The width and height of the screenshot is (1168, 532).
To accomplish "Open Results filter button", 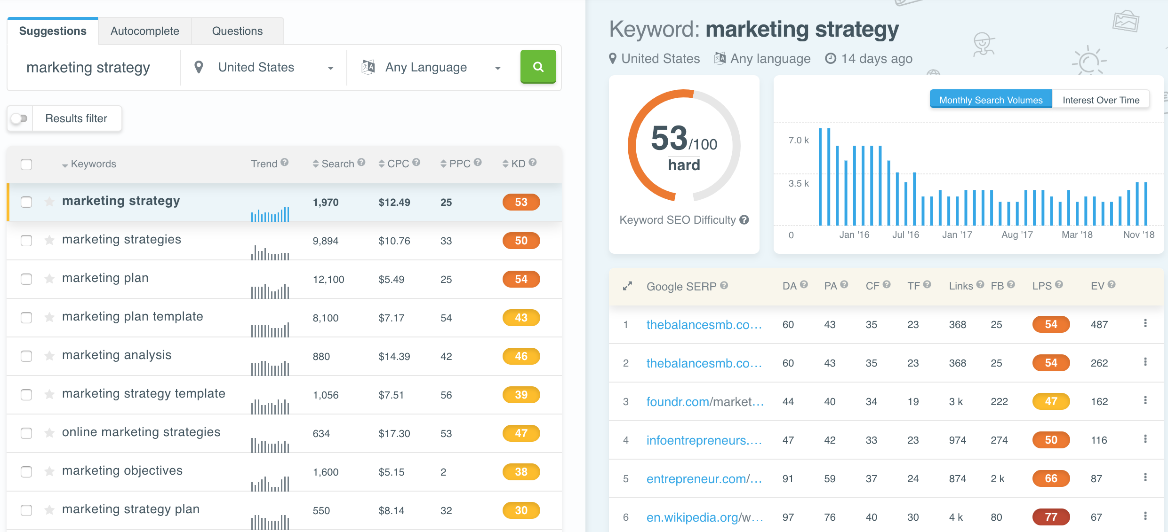I will tap(76, 118).
